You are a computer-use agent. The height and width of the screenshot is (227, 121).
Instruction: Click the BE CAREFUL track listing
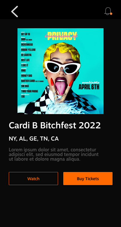coord(26,55)
